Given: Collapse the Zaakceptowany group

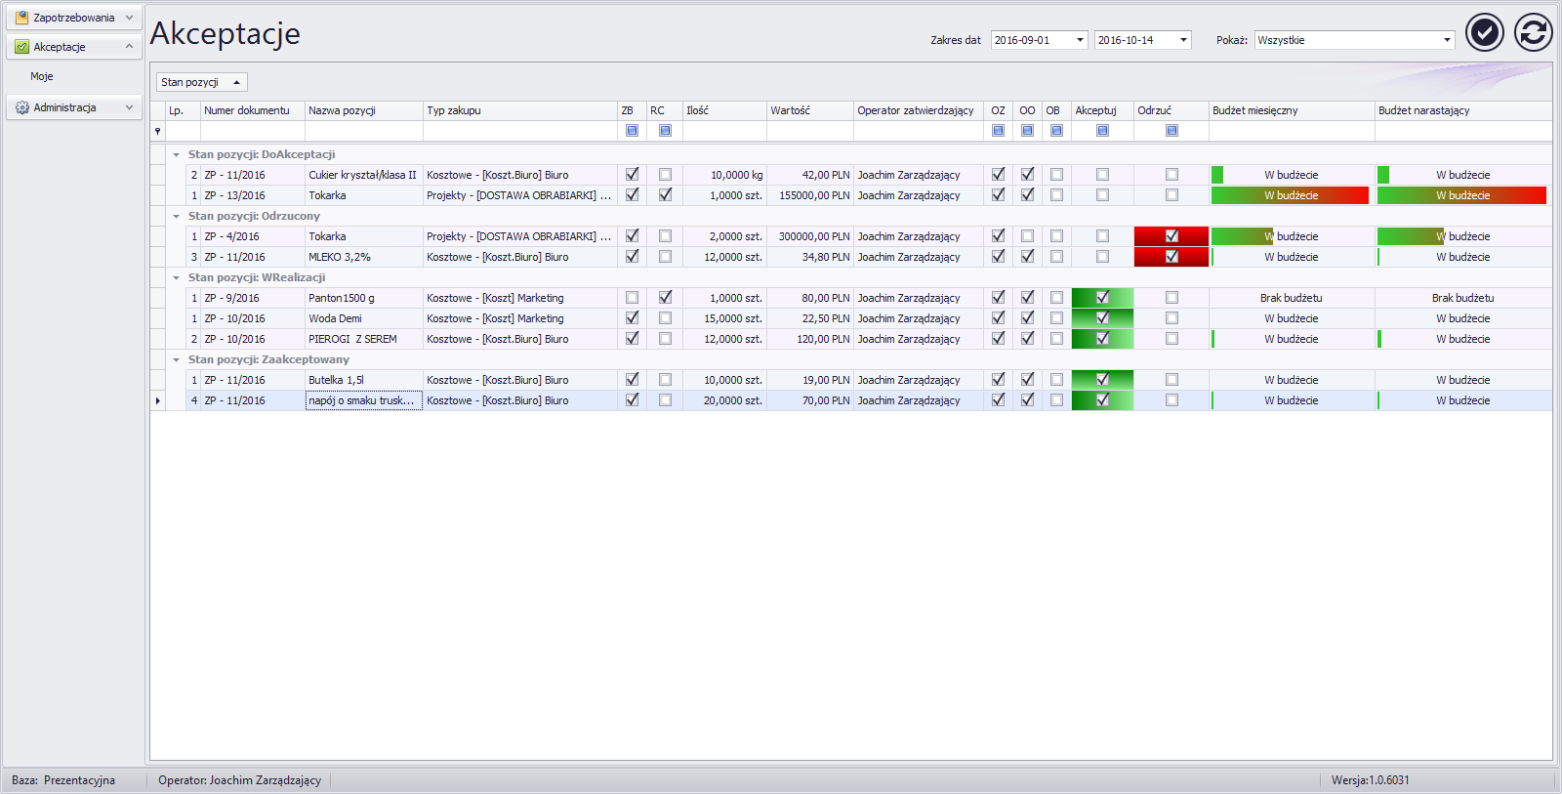Looking at the screenshot, I should pos(176,359).
